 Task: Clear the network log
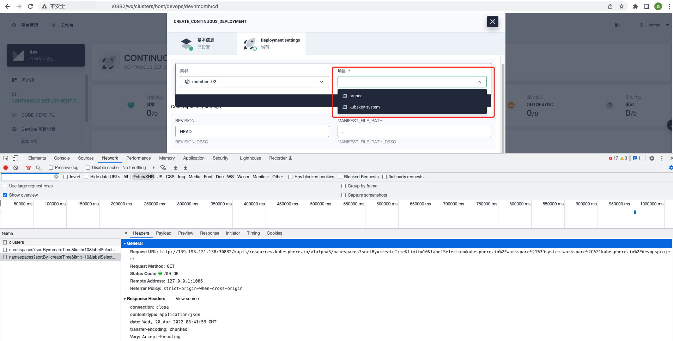[16, 168]
